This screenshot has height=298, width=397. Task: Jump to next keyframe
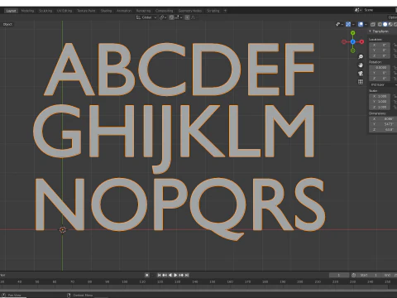[181, 275]
